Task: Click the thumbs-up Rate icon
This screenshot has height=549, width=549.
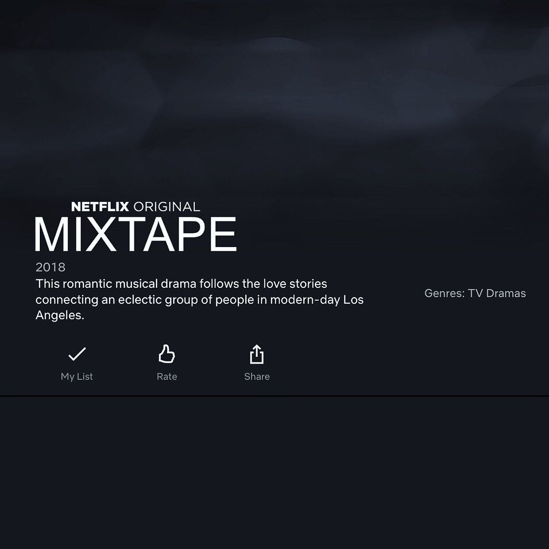Action: 167,354
